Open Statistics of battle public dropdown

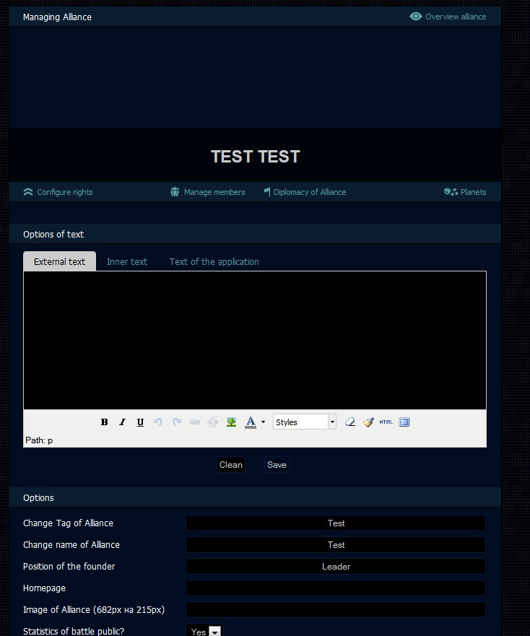pos(204,632)
